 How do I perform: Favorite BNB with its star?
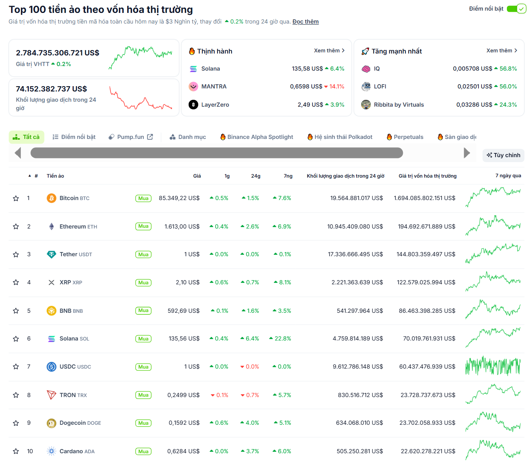point(16,311)
